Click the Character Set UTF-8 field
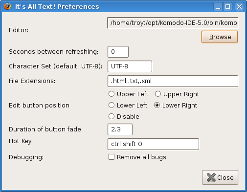The height and width of the screenshot is (192, 247). (130, 66)
